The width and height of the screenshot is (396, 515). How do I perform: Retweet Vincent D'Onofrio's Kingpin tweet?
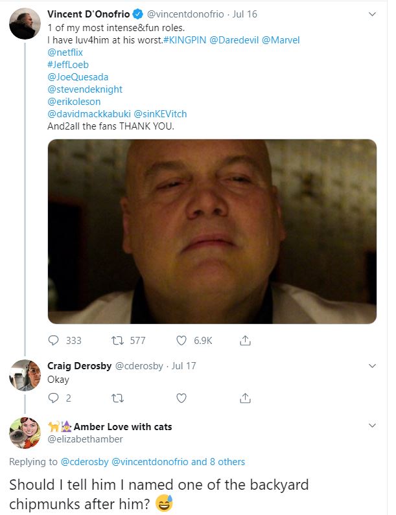(119, 340)
